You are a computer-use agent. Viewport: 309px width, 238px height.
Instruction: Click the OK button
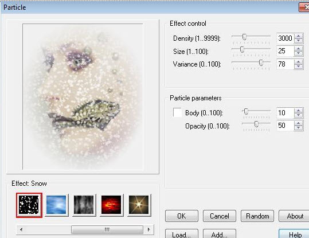pos(182,216)
